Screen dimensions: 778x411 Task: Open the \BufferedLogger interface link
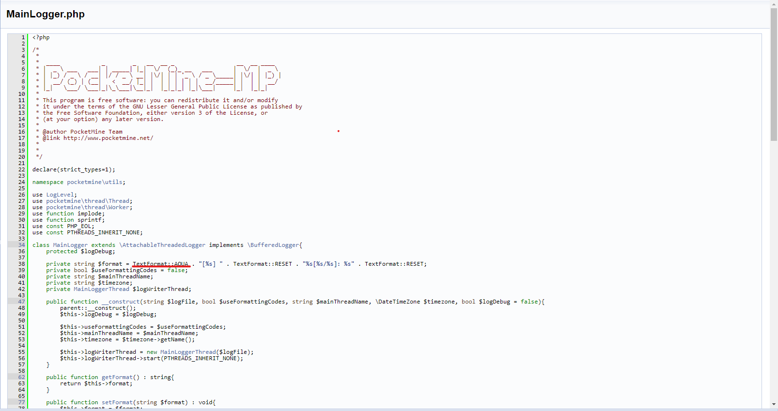[x=273, y=245]
